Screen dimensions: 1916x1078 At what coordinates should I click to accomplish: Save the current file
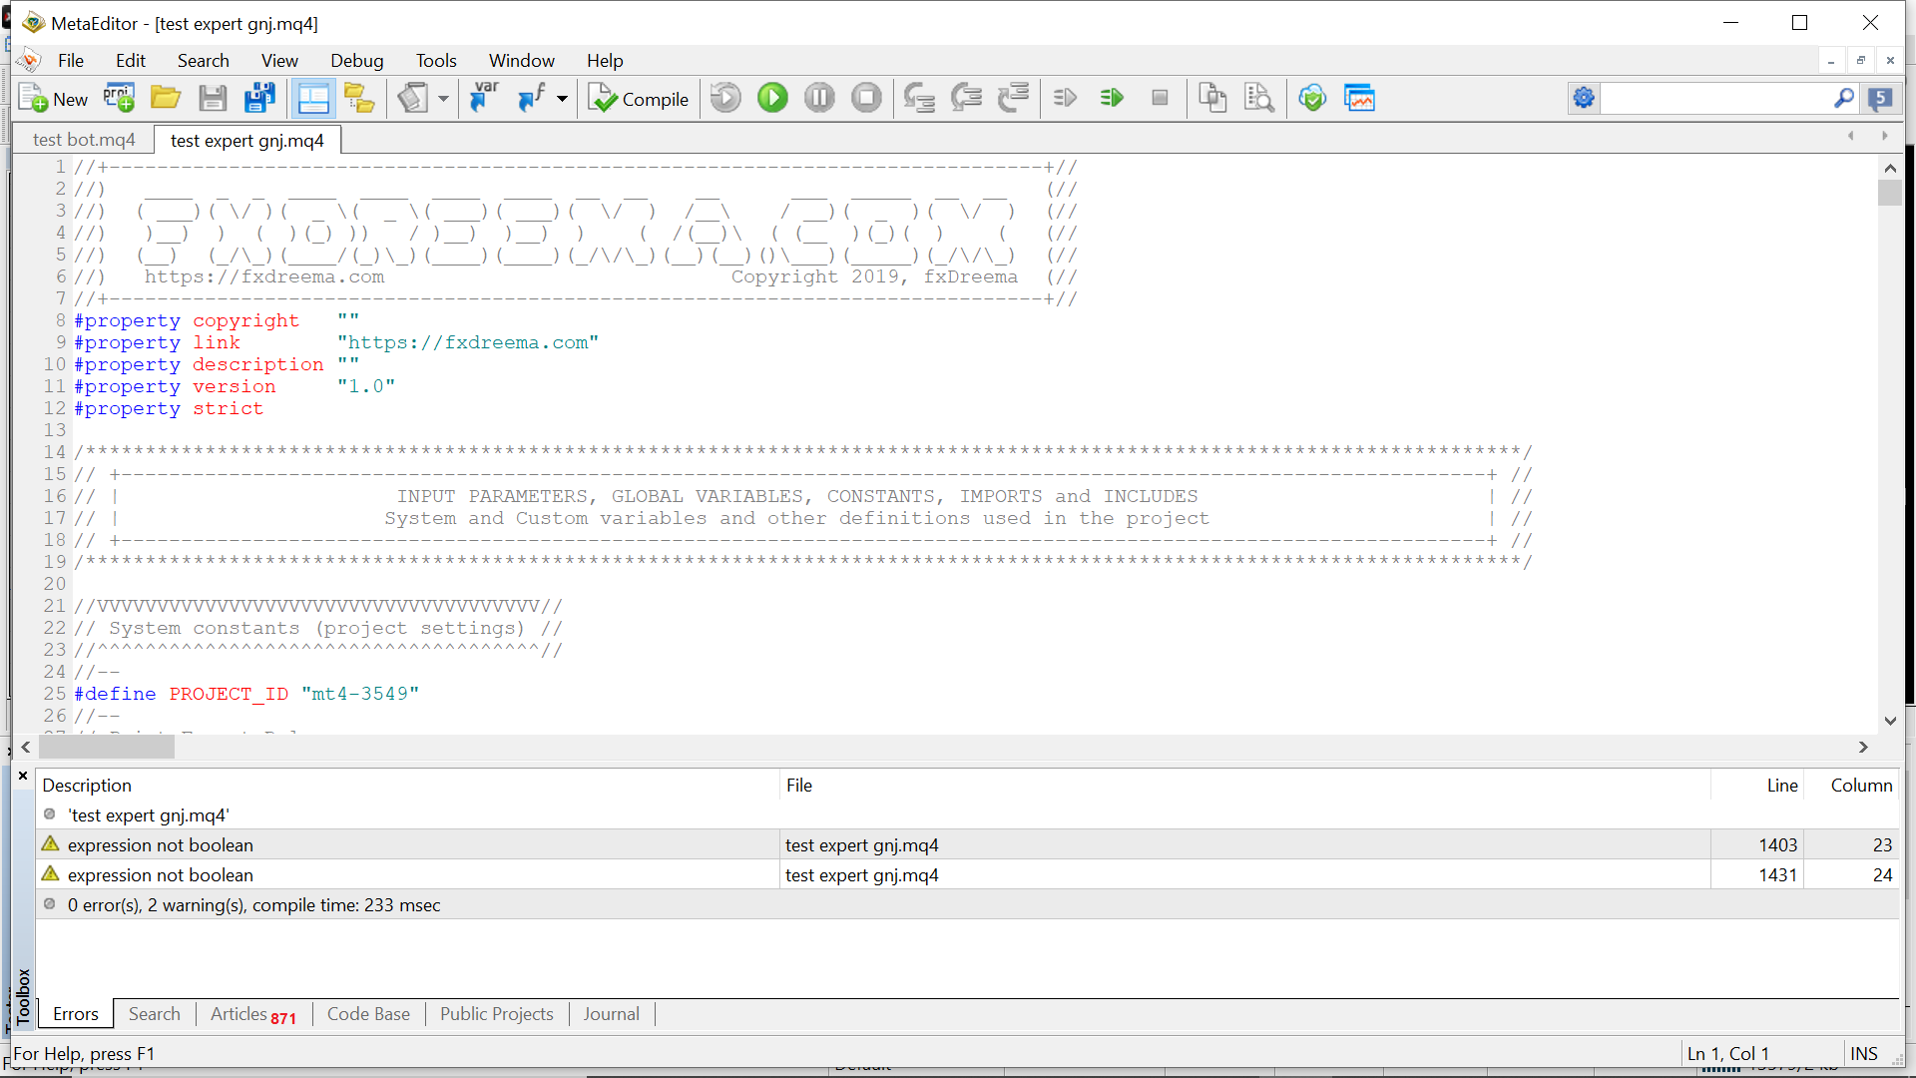[x=213, y=98]
